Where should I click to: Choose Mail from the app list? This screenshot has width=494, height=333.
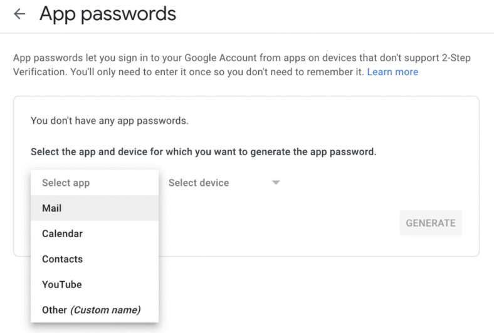coord(52,208)
